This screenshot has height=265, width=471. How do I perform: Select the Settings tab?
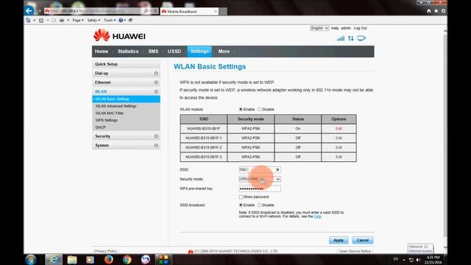click(x=199, y=52)
